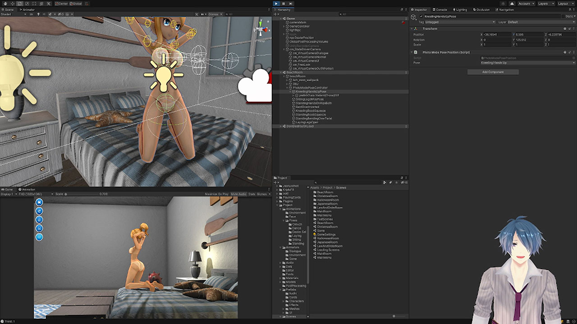Viewport: 577px width, 324px height.
Task: Switch to the Navigation tab
Action: point(504,9)
